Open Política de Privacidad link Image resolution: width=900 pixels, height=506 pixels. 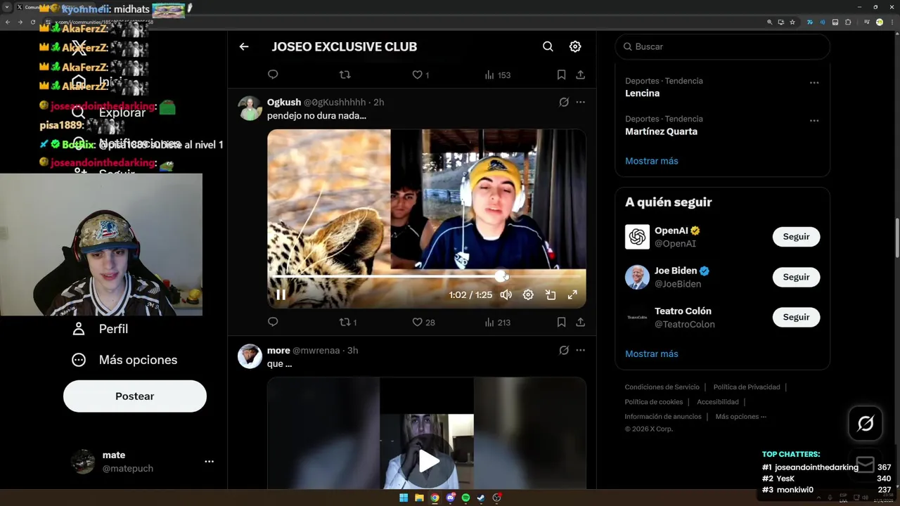[x=747, y=387]
